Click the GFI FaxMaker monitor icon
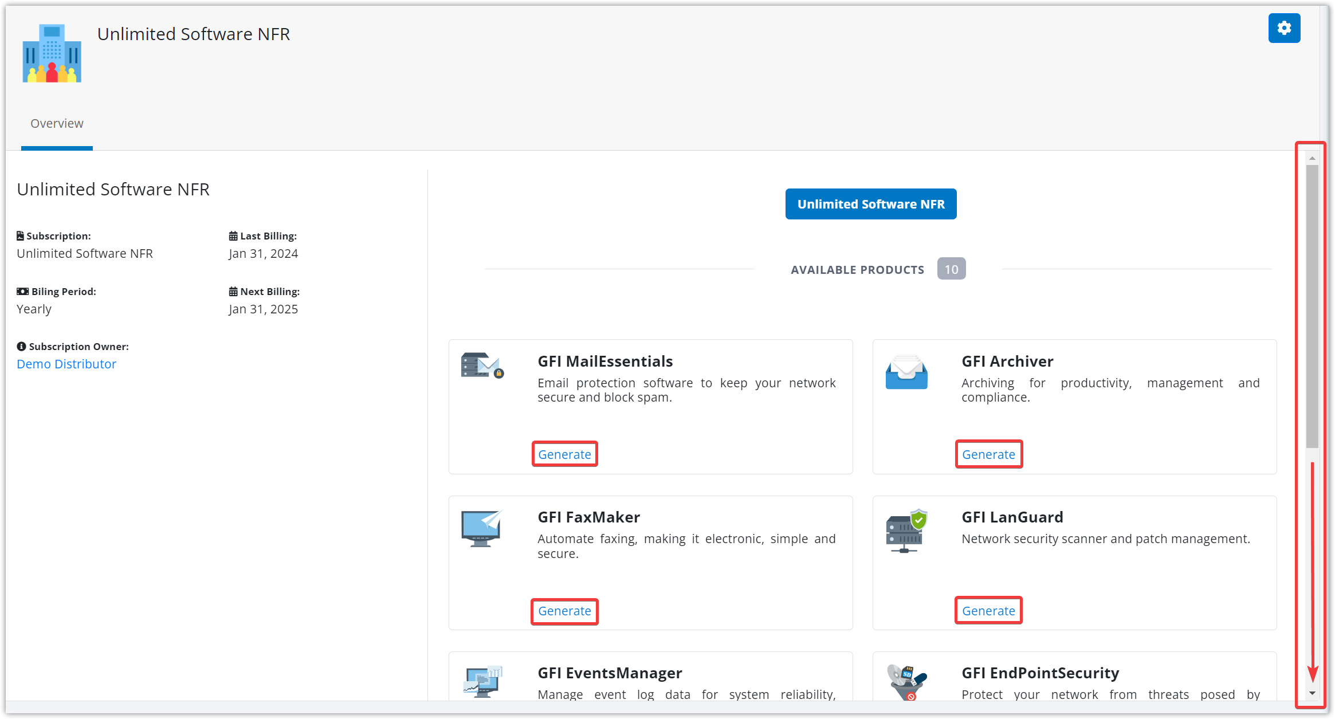Viewport: 1335px width, 719px height. (x=482, y=528)
